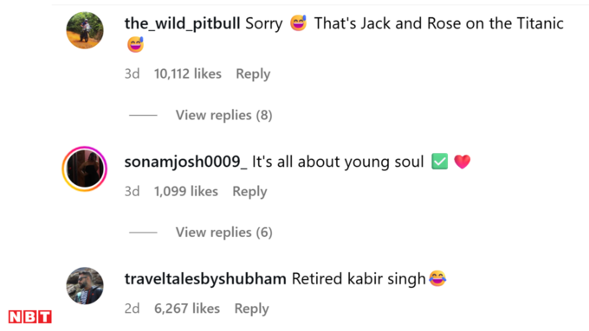The height and width of the screenshot is (331, 589).
Task: Expand View replies (6)
Action: 223,232
